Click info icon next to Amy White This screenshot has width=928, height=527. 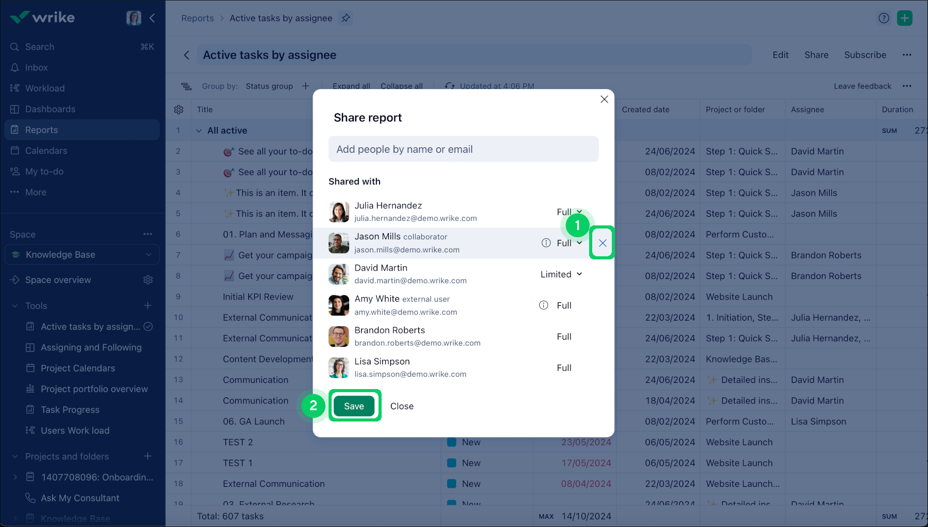[543, 305]
